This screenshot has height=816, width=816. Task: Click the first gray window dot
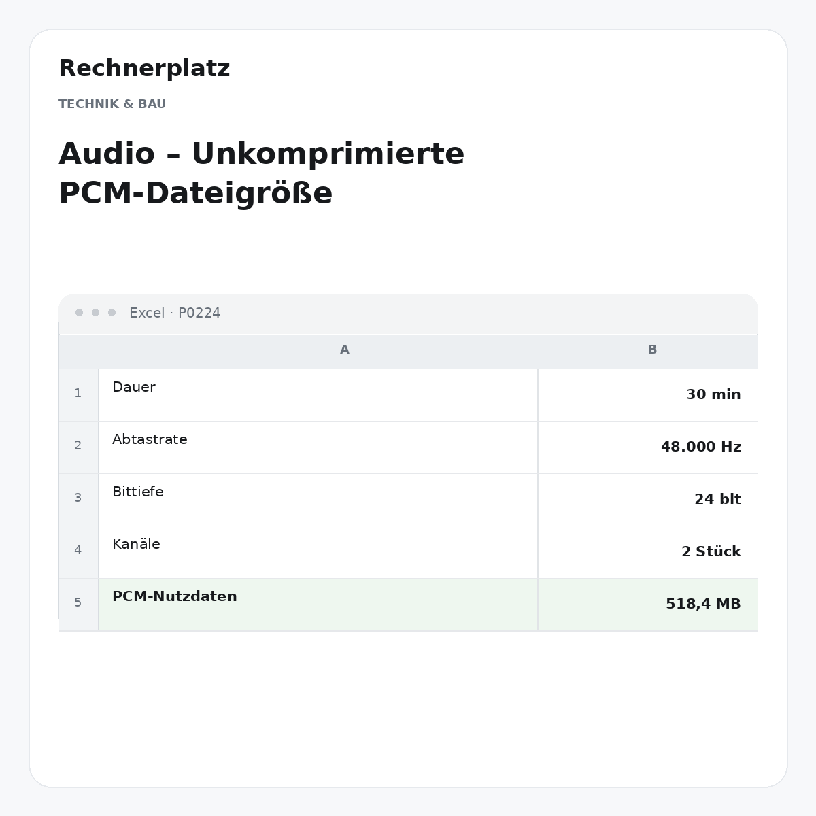tap(79, 313)
